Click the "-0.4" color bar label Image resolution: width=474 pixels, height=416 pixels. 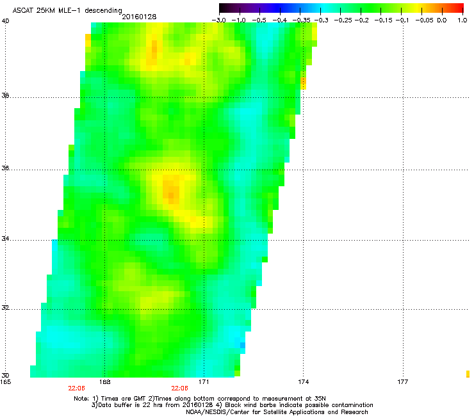pyautogui.click(x=280, y=20)
